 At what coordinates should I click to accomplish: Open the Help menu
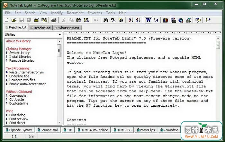[x=122, y=13]
